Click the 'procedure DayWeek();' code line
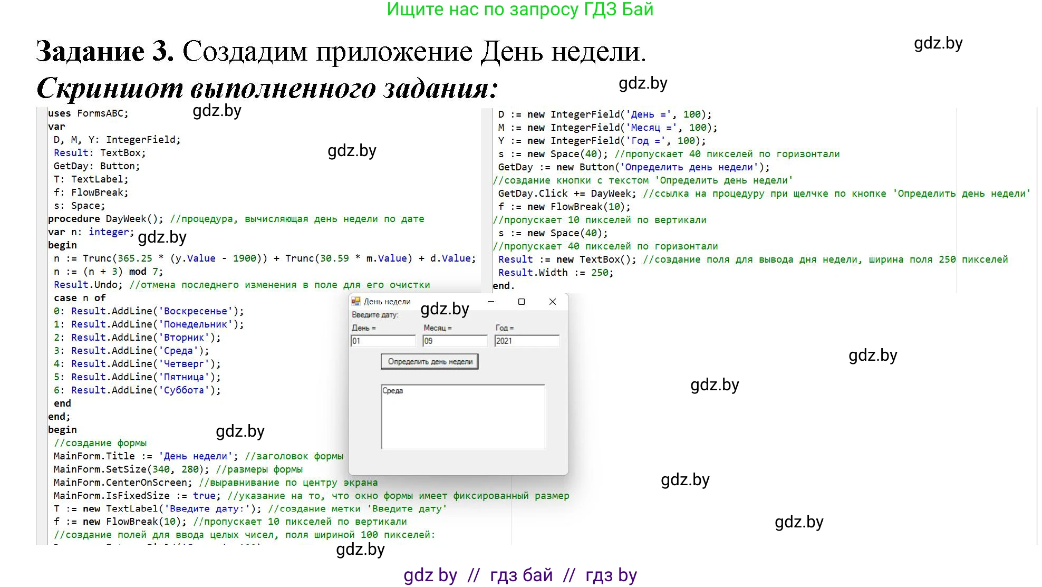The height and width of the screenshot is (587, 1042). [x=105, y=219]
